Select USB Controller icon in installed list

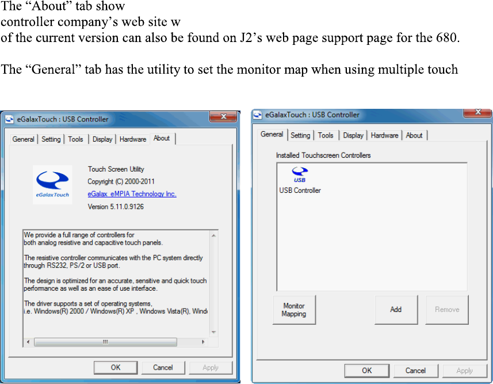[x=300, y=175]
